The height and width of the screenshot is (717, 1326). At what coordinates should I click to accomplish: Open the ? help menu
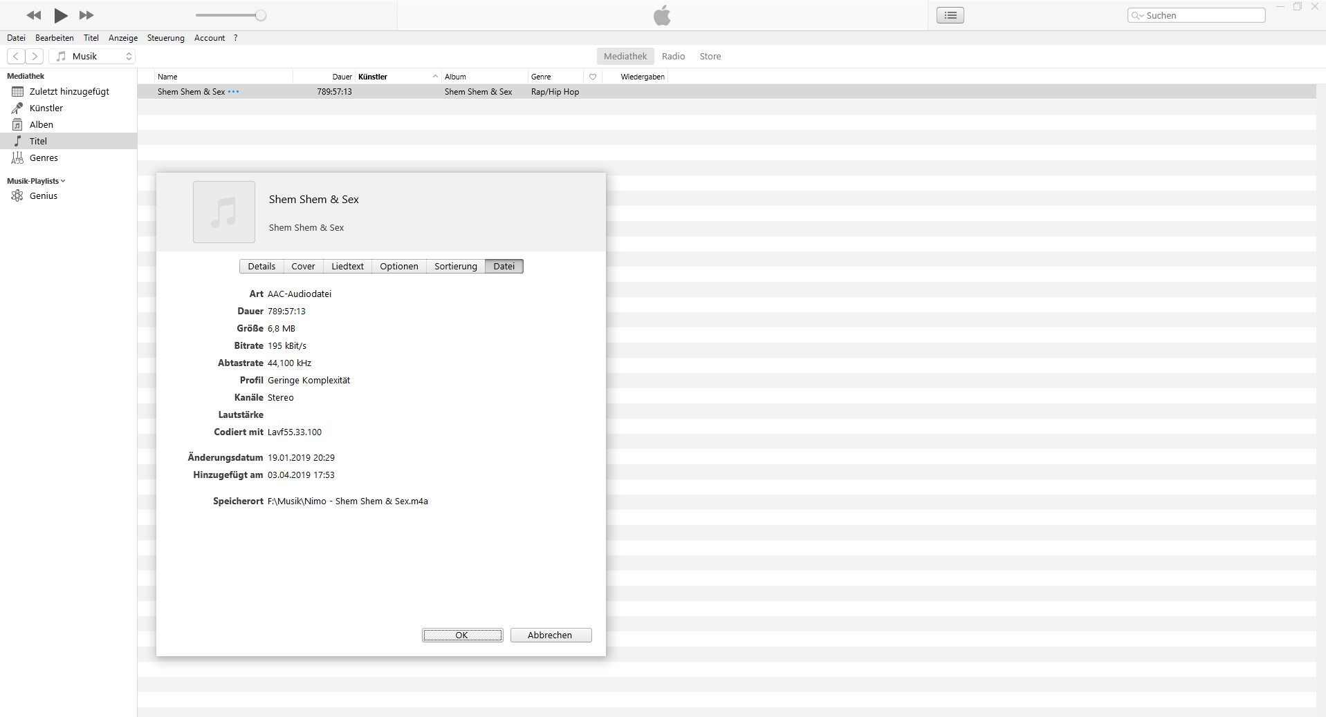coord(236,38)
